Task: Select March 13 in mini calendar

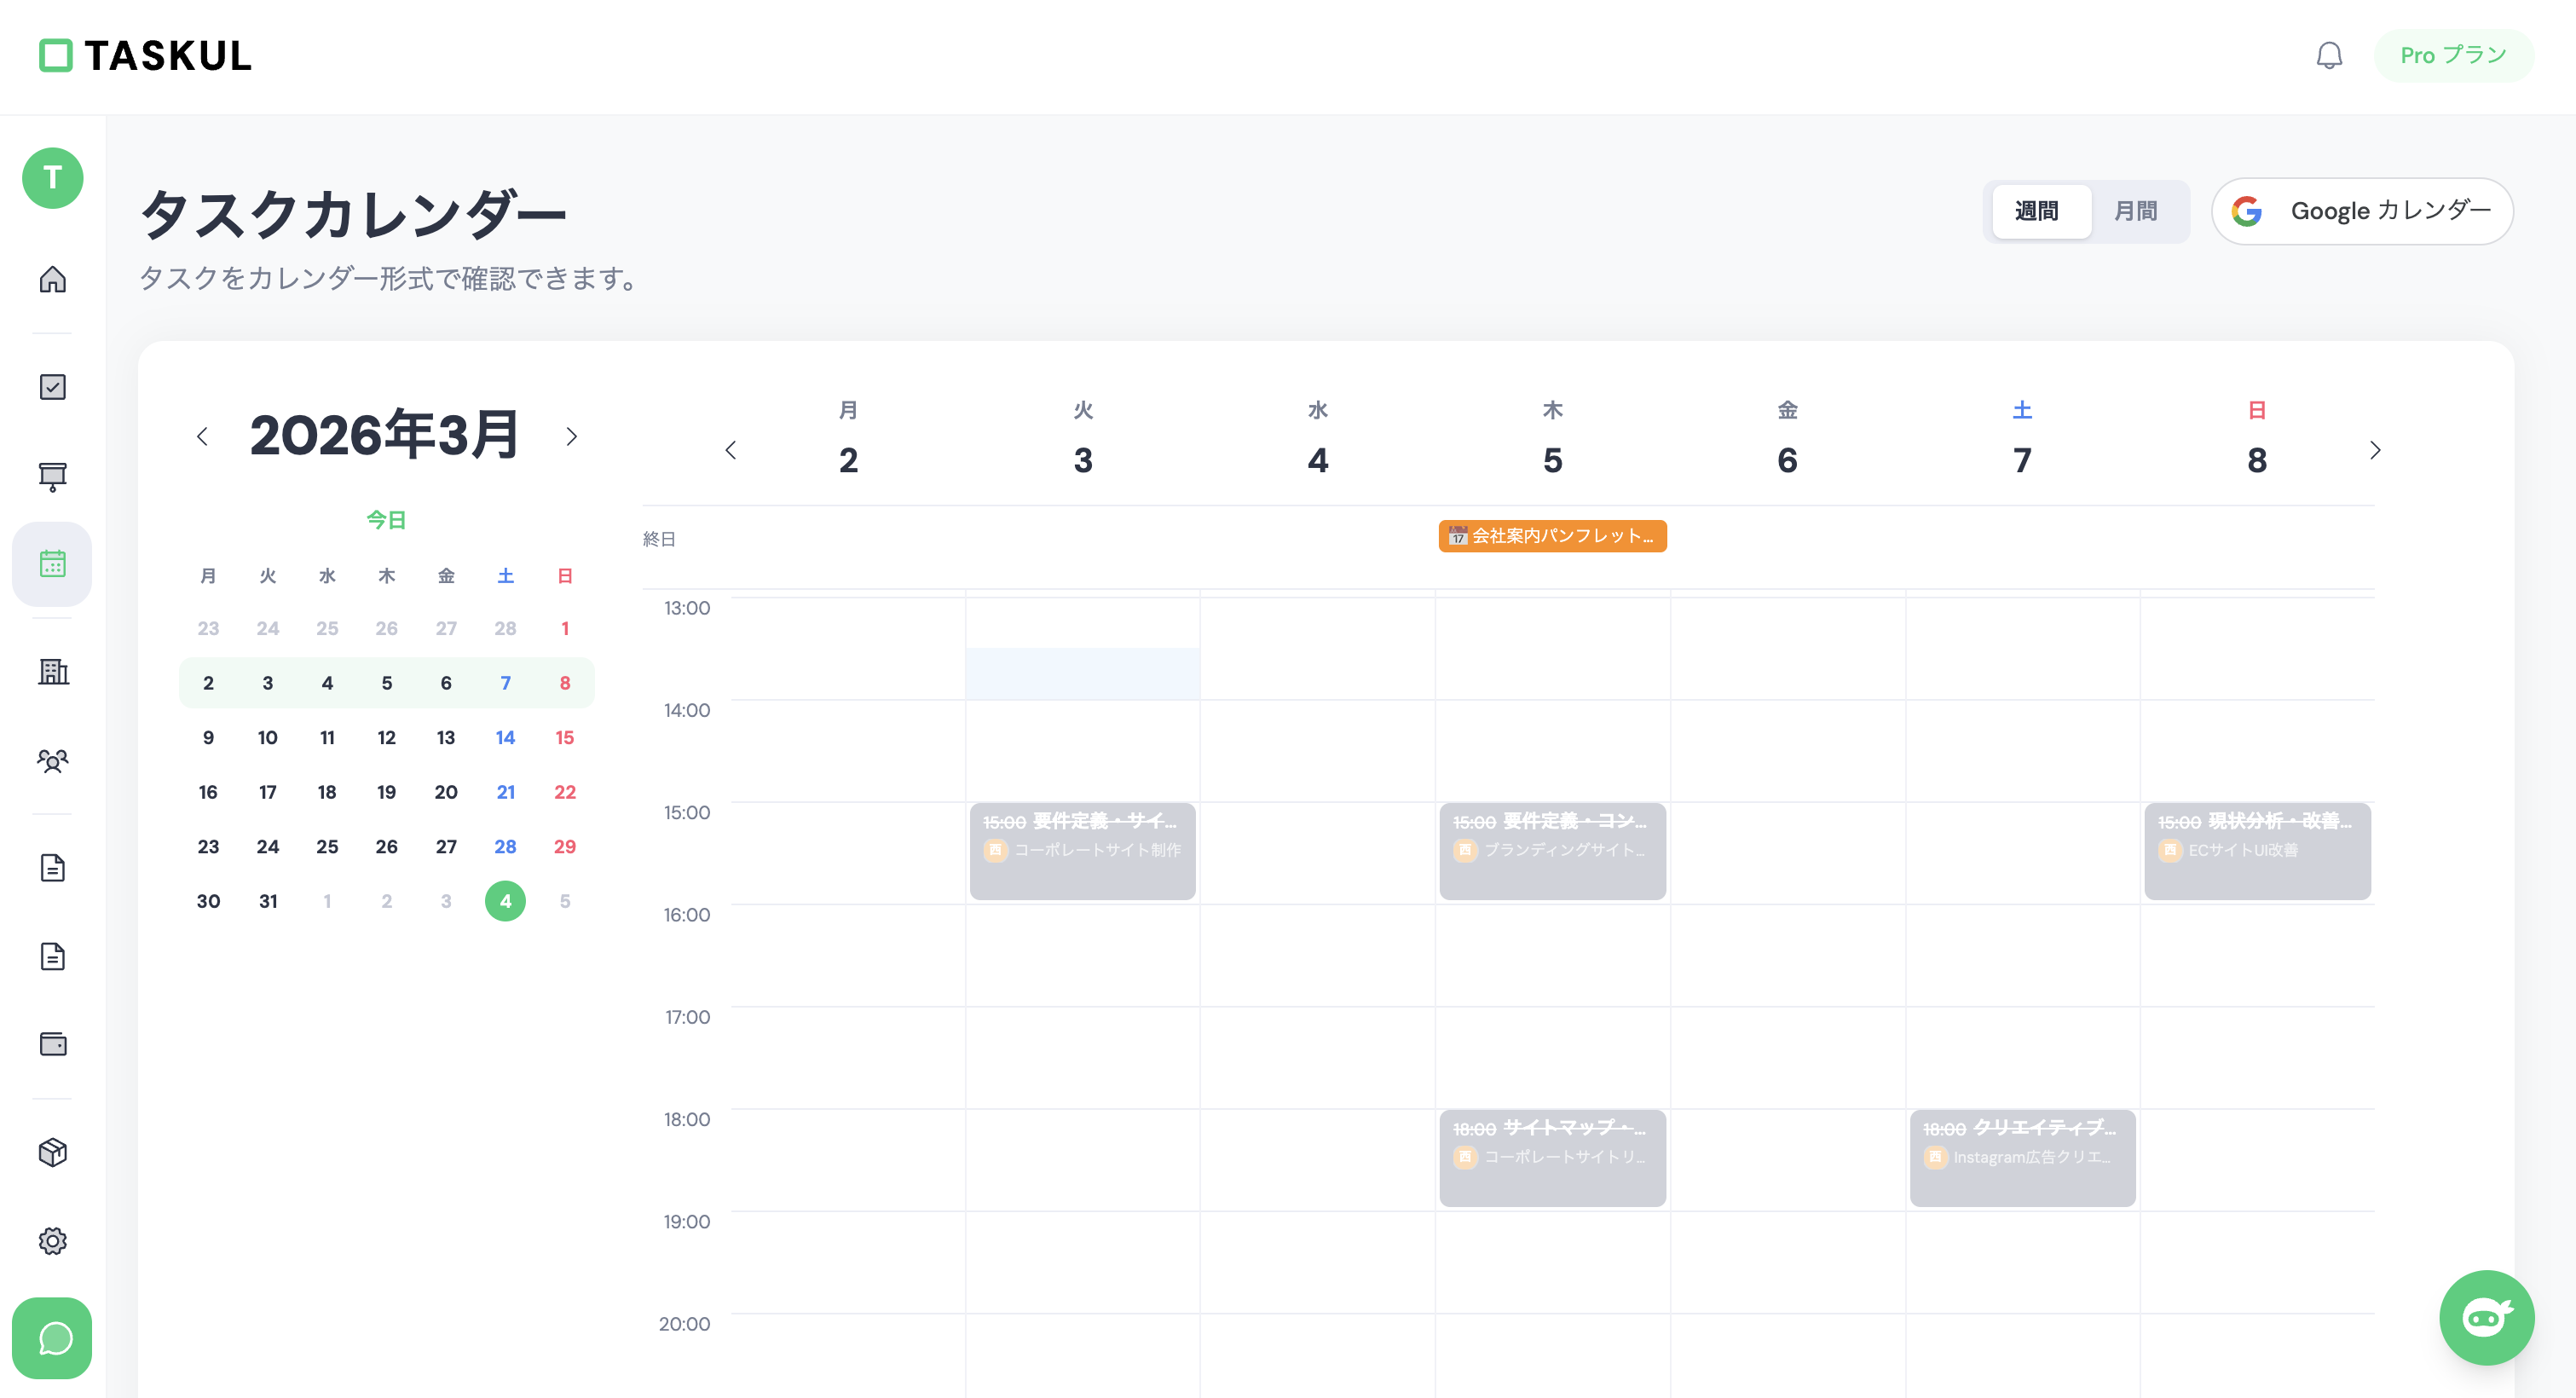Action: (446, 737)
